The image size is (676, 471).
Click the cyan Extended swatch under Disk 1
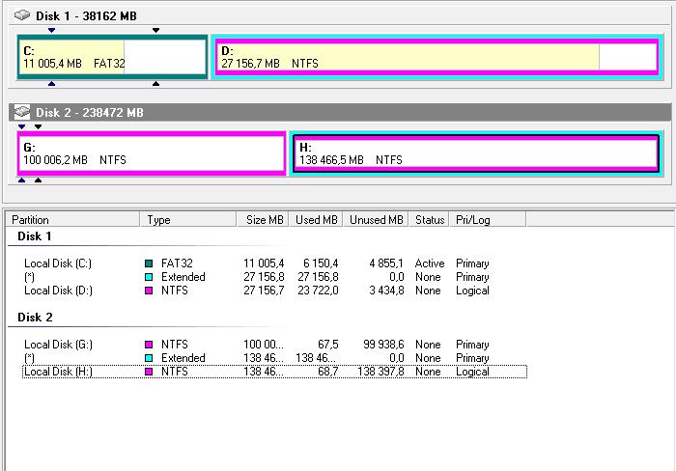pyautogui.click(x=149, y=277)
